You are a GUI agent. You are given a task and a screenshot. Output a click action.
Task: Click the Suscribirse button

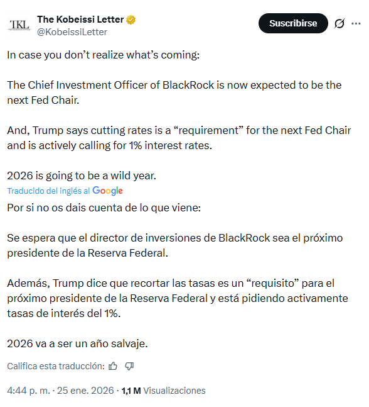[293, 23]
